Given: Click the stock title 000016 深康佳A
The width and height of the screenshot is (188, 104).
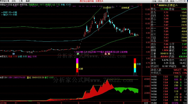Looking at the screenshot, I should pos(168,5).
